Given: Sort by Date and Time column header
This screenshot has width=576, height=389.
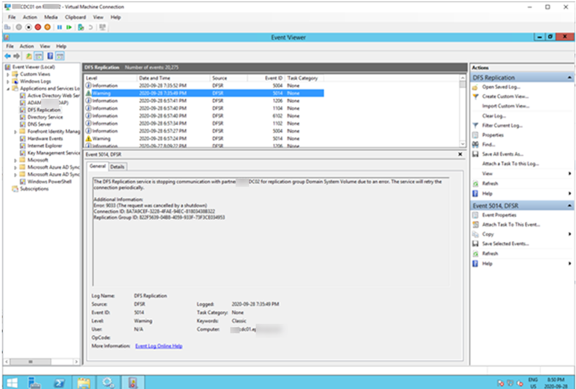Looking at the screenshot, I should click(x=174, y=78).
